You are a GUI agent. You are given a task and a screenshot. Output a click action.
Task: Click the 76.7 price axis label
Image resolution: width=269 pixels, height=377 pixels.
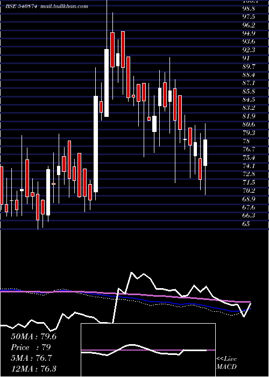coord(249,149)
